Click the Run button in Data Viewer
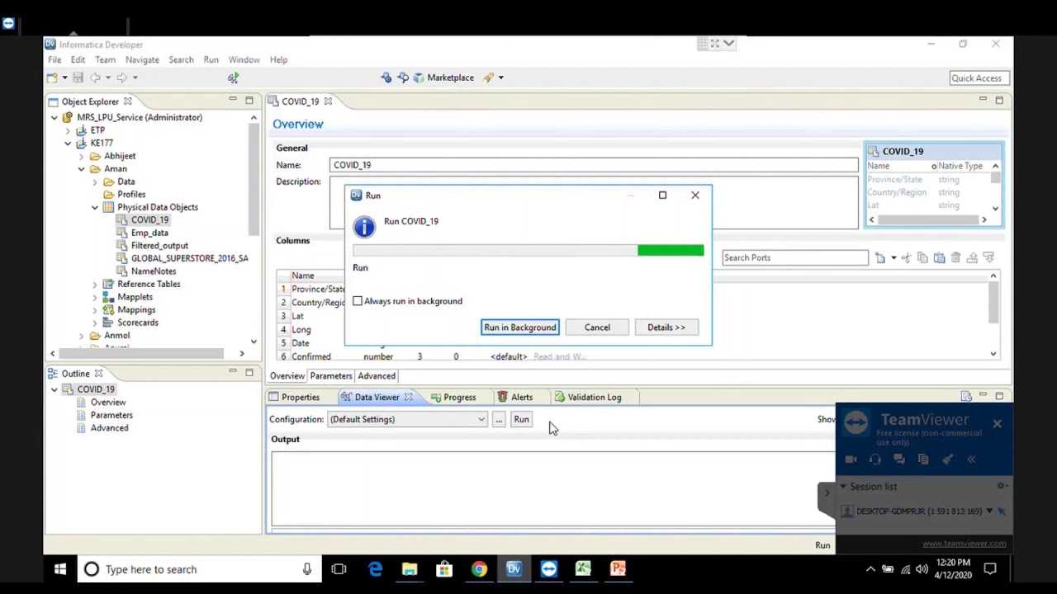The image size is (1057, 594). pyautogui.click(x=521, y=419)
